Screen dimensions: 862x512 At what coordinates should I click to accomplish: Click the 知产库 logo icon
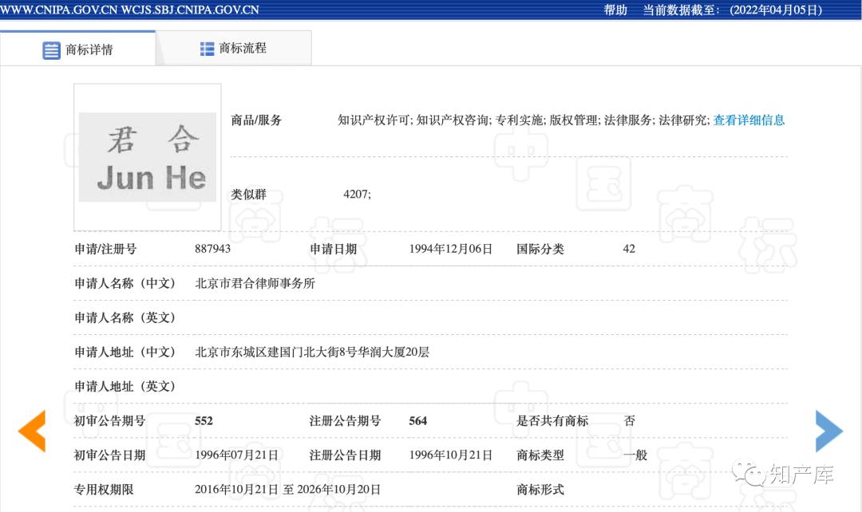pyautogui.click(x=751, y=475)
